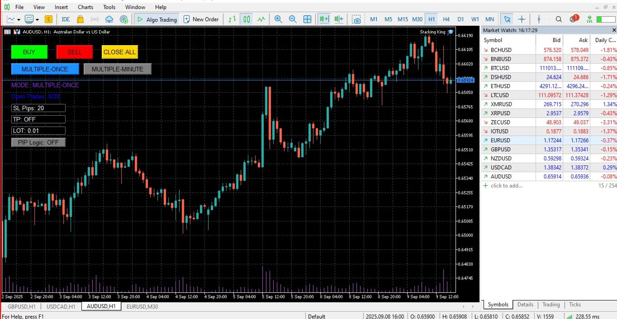The image size is (617, 319).
Task: Select the H4 timeframe
Action: [446, 19]
